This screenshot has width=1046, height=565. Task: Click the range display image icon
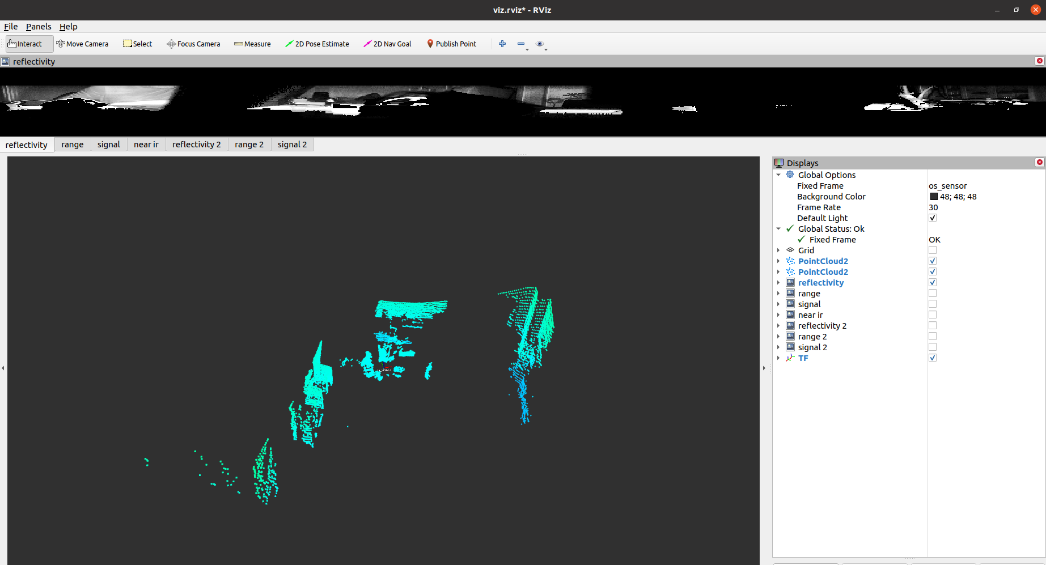(790, 293)
